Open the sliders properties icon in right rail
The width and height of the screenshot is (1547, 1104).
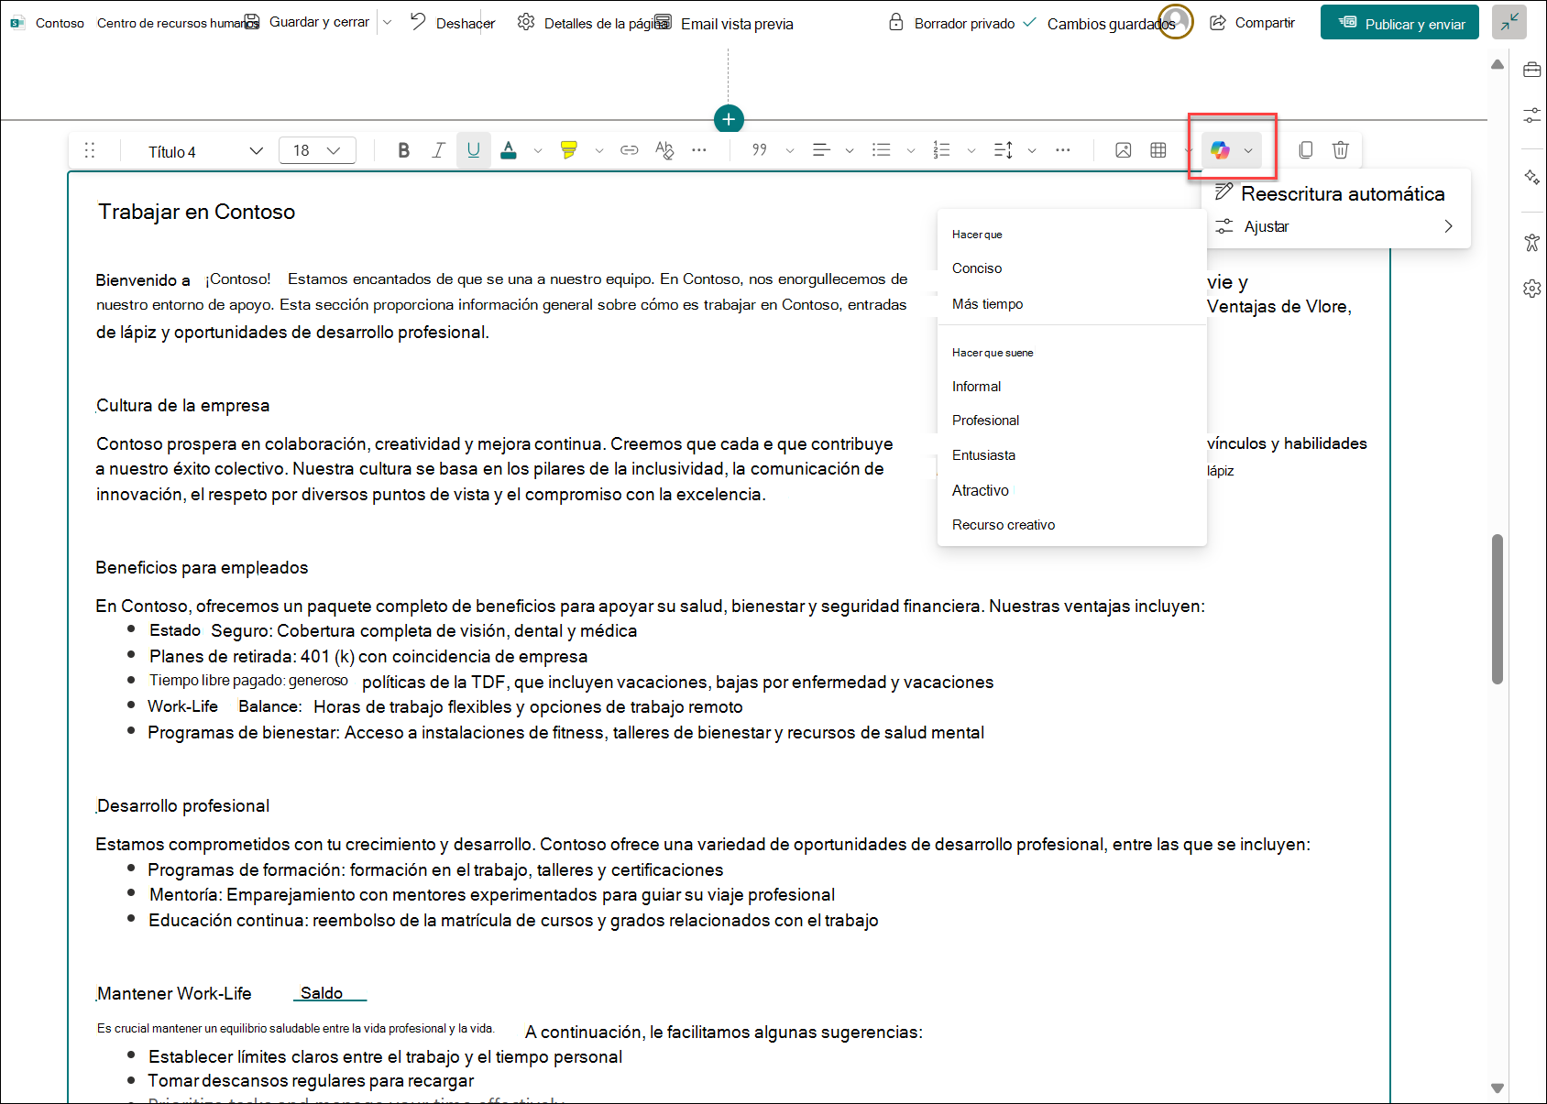[1531, 115]
